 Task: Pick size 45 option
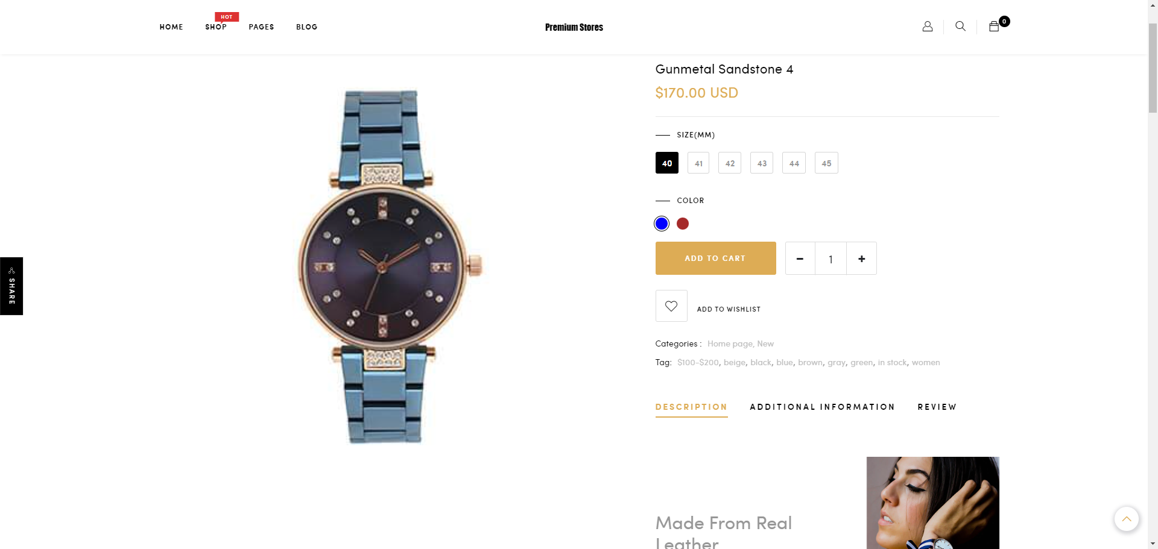coord(826,163)
